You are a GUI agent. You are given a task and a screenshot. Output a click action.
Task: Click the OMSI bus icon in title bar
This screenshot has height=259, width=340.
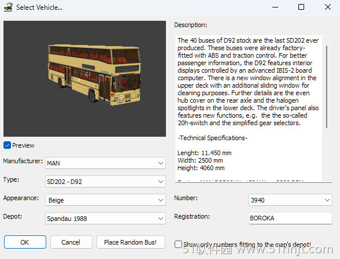tap(8, 7)
